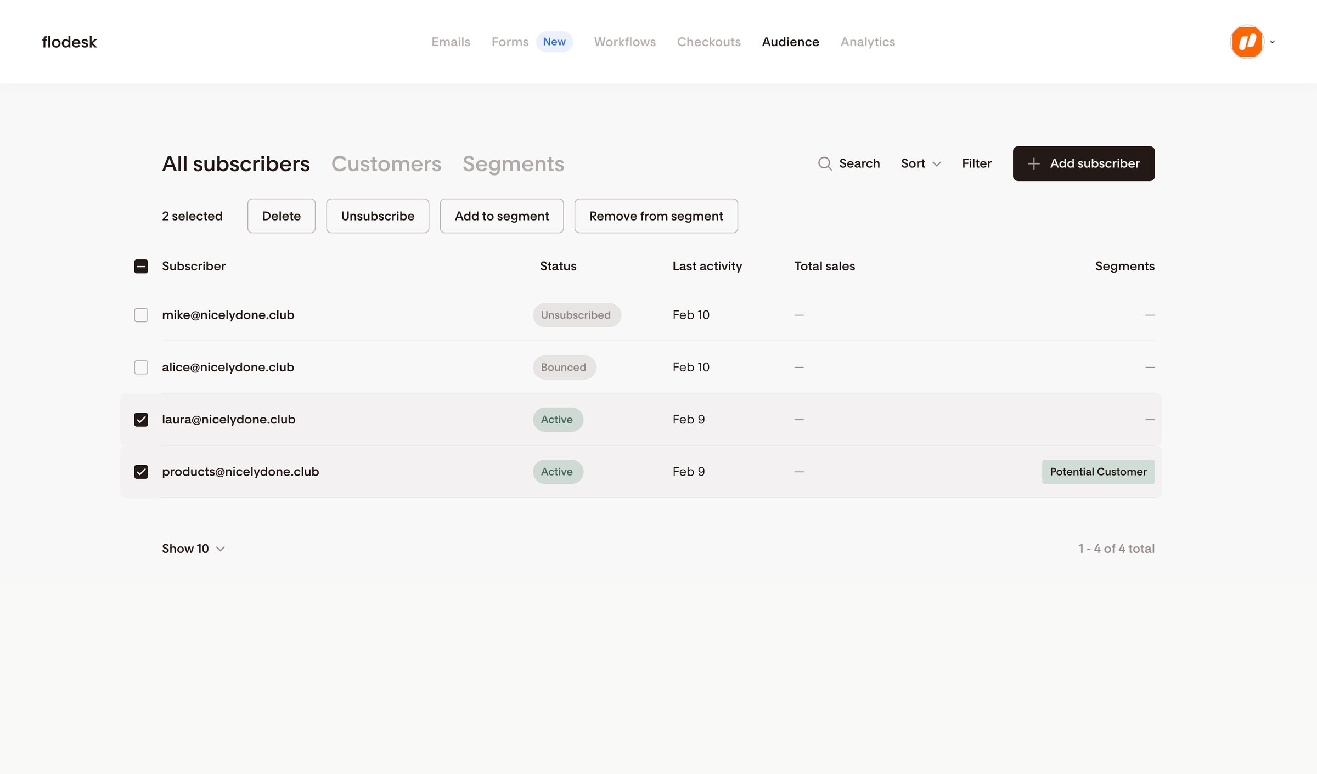Click the New badge next to Forms
1317x774 pixels.
pos(554,42)
